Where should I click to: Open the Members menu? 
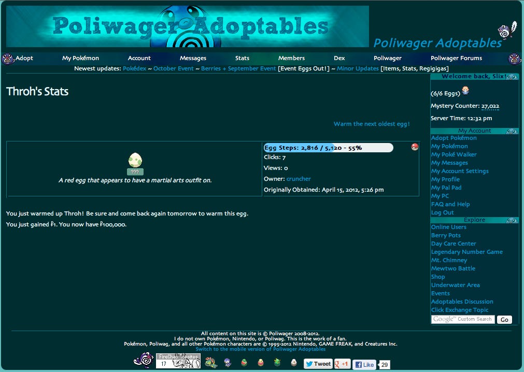pos(291,58)
